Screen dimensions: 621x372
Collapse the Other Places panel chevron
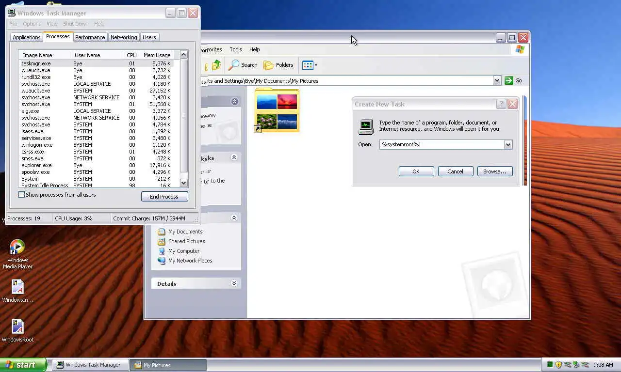pos(234,218)
